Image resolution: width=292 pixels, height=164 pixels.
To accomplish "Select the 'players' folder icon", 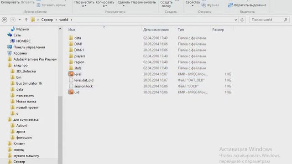I will coord(71,56).
